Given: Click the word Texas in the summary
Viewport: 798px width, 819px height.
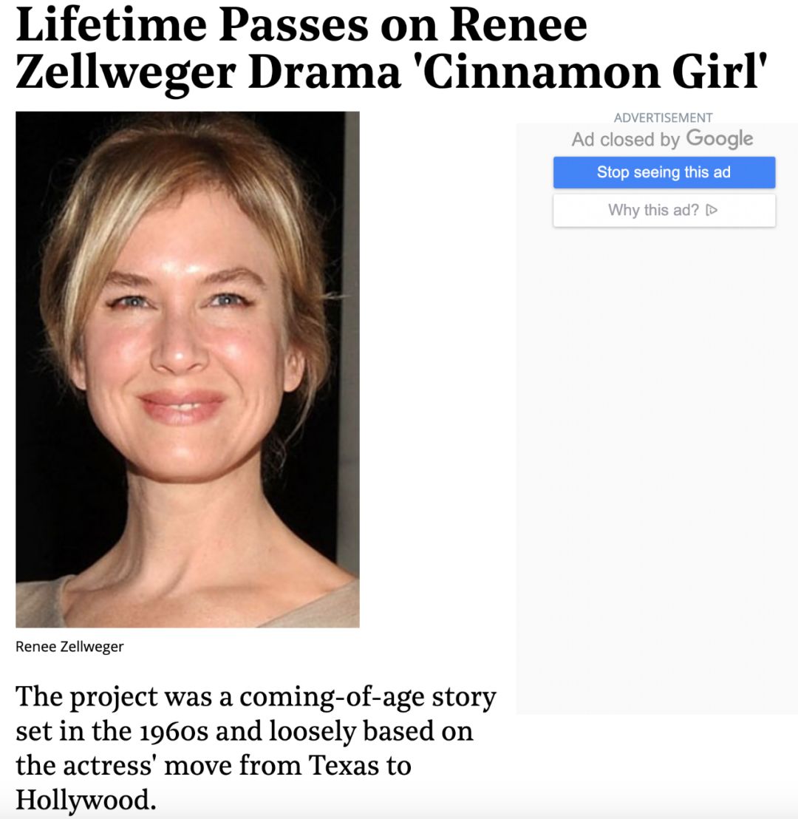Looking at the screenshot, I should coord(341,765).
